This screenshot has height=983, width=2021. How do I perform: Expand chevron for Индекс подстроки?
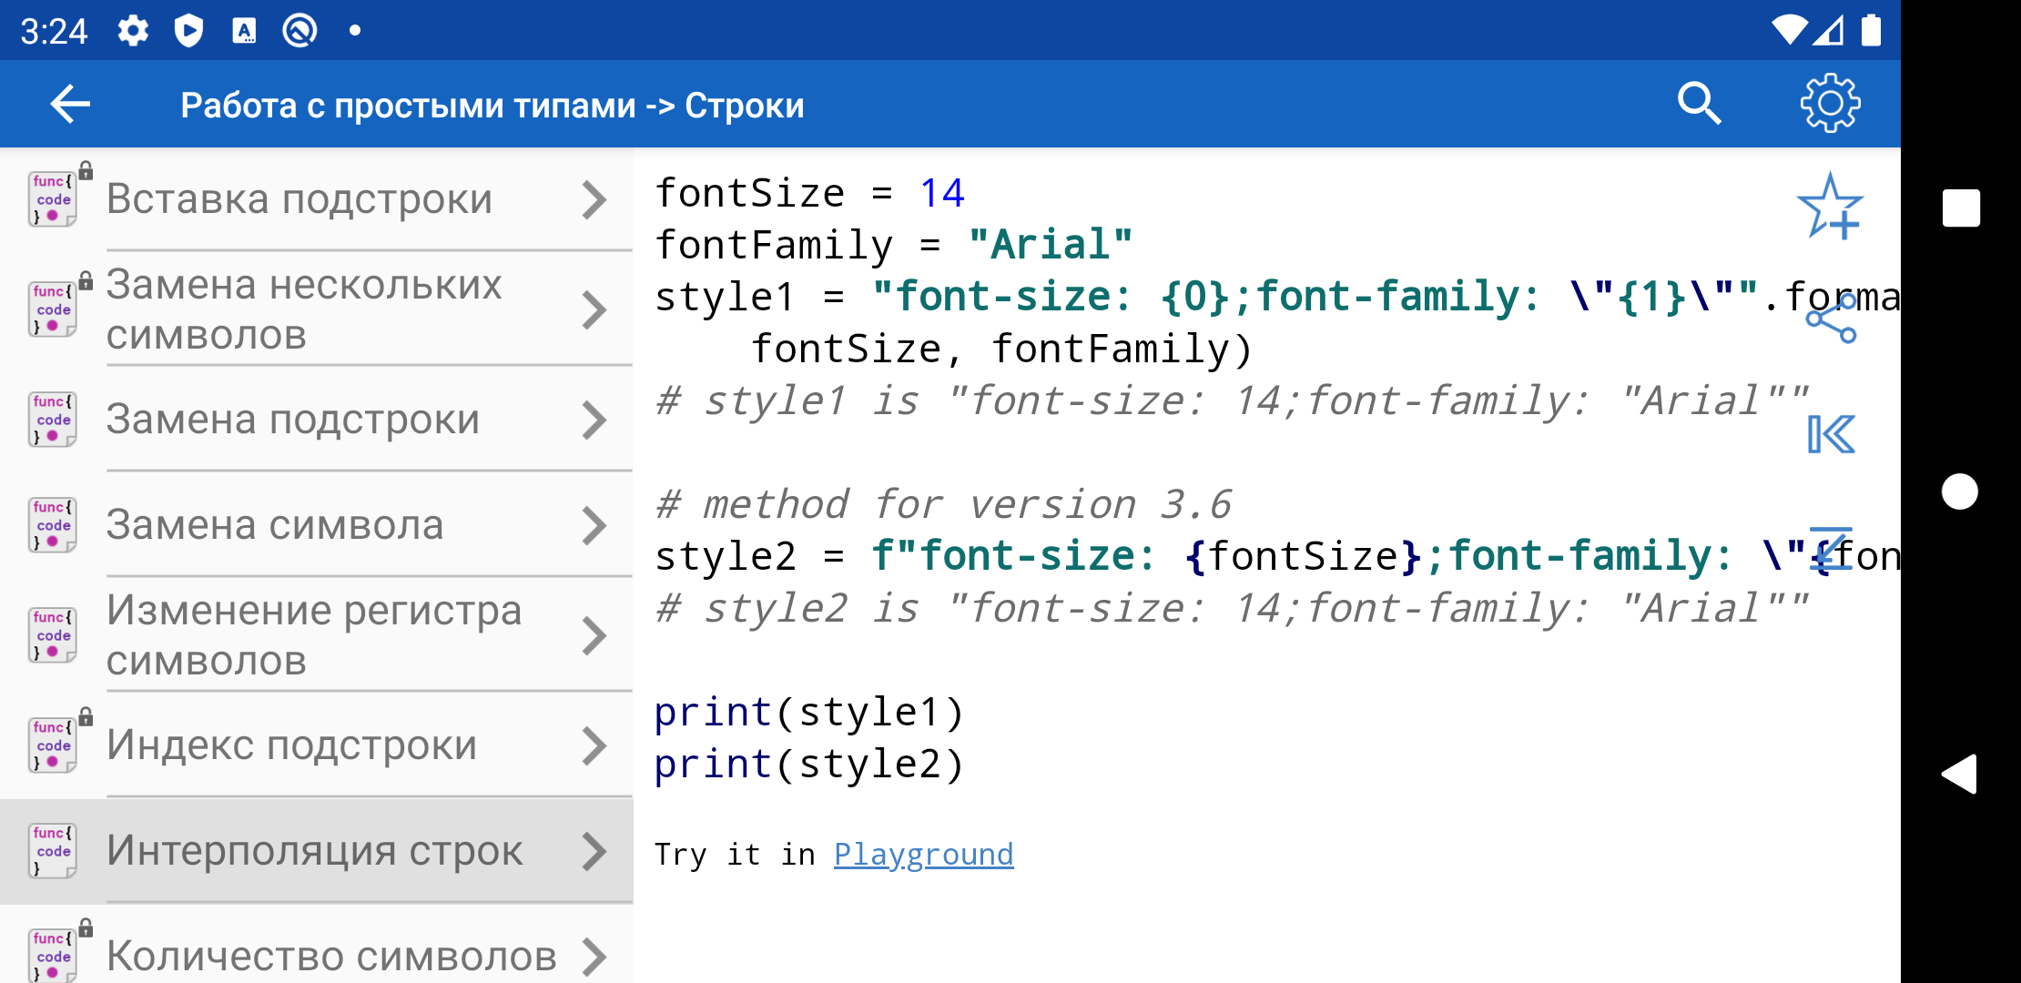594,745
